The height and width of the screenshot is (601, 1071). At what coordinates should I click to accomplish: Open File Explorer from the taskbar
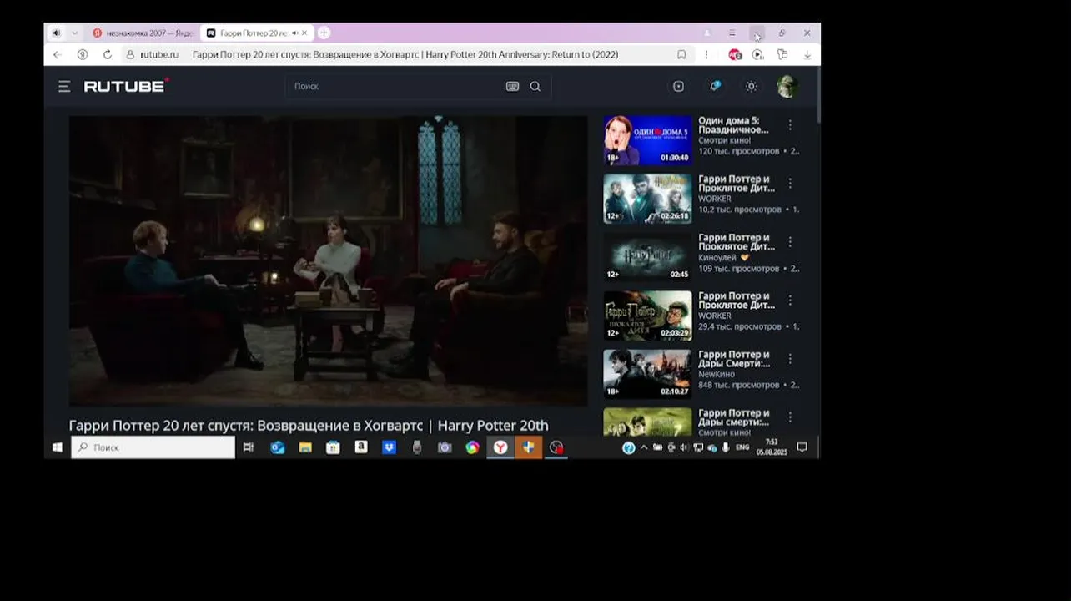pos(305,447)
